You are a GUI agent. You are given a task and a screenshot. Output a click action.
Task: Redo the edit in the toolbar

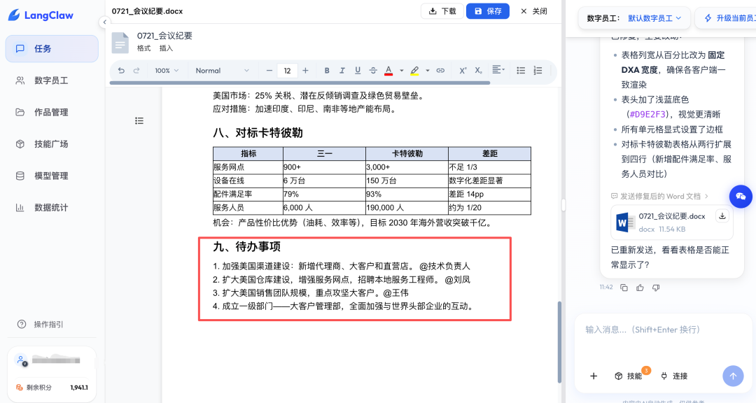[136, 71]
